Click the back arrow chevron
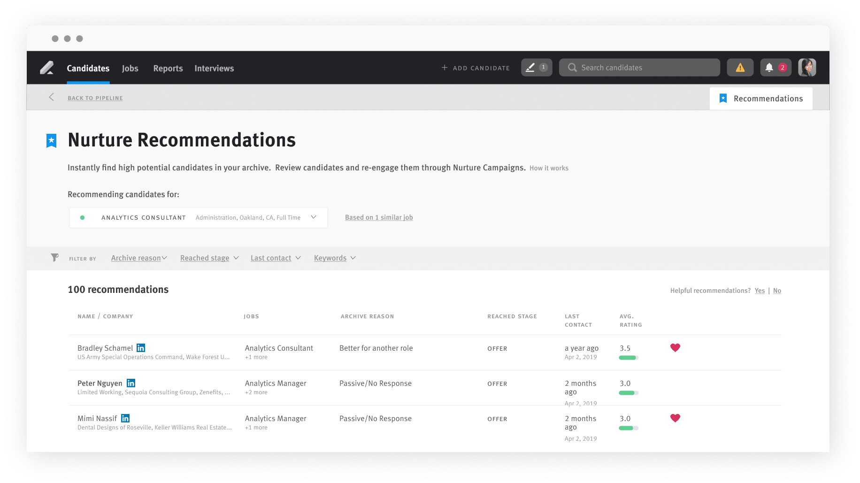The image size is (860, 483). [x=51, y=97]
